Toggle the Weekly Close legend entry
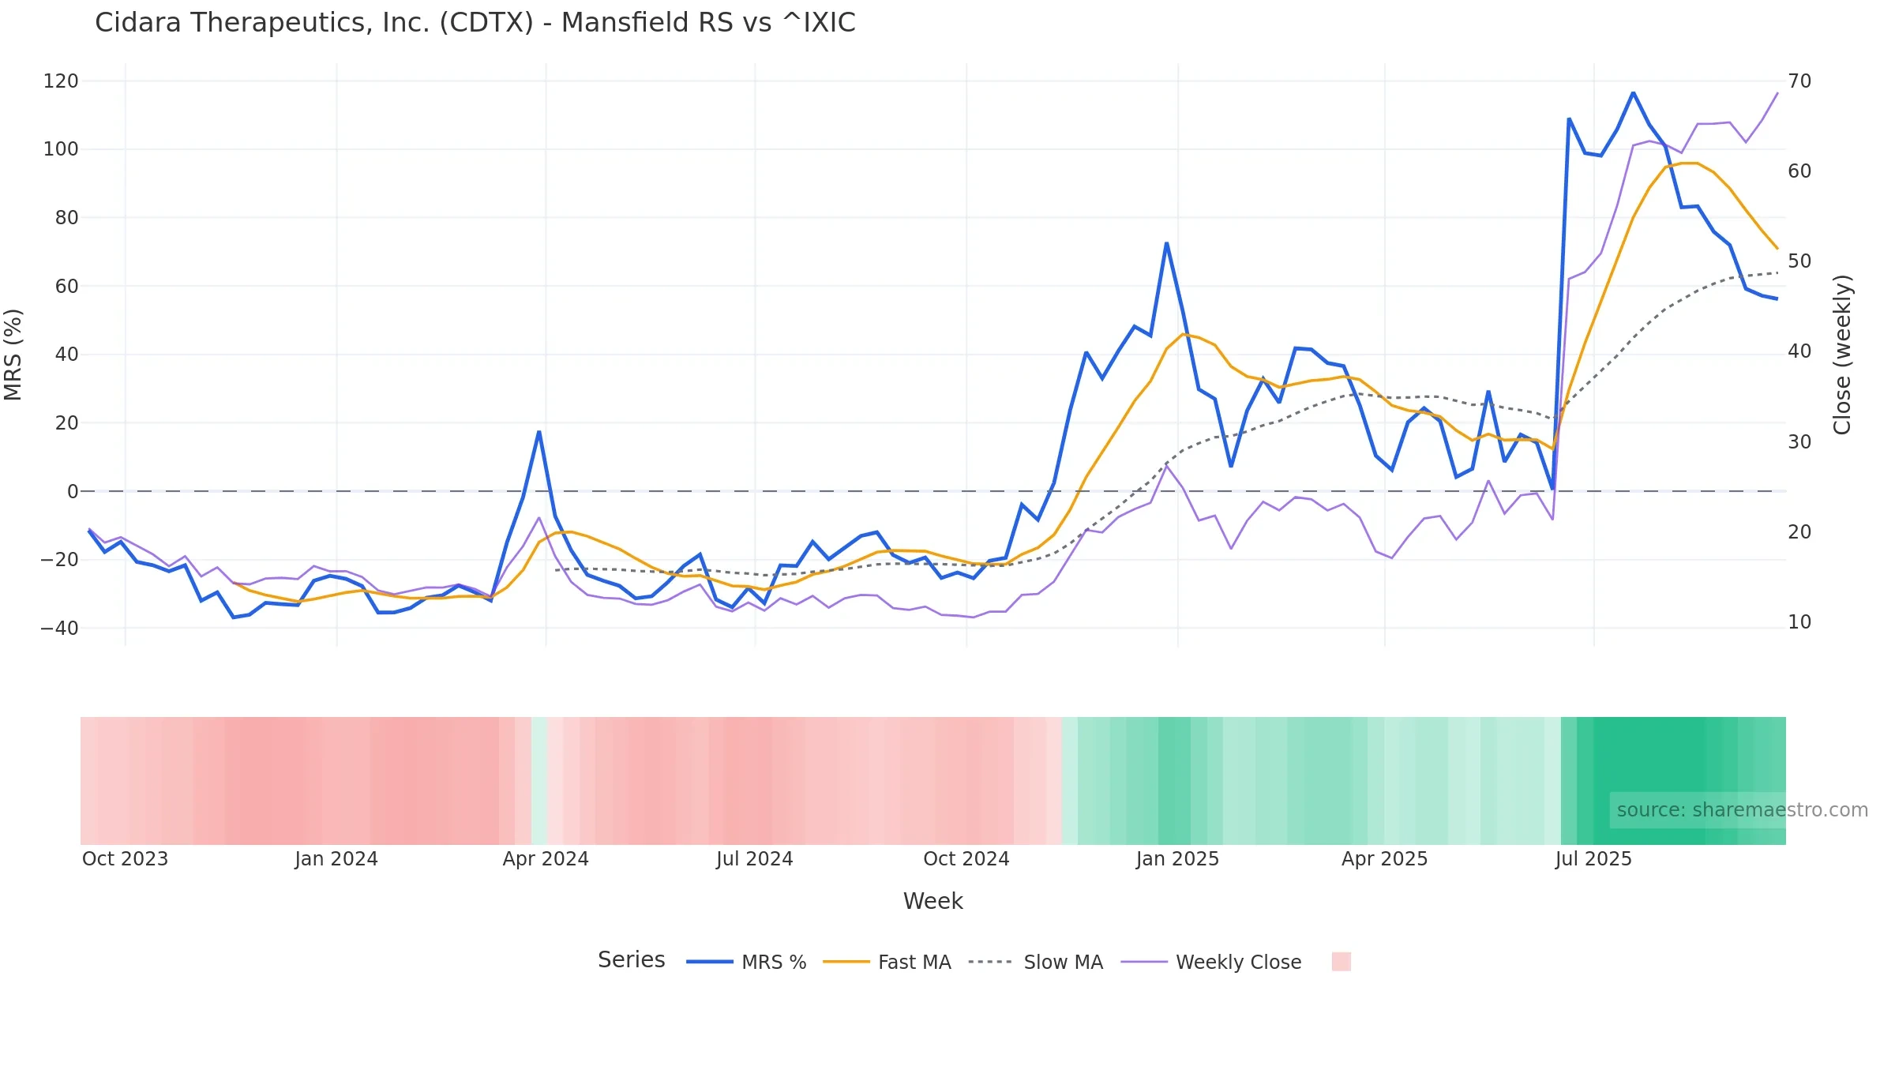1895x1066 pixels. 1210,962
